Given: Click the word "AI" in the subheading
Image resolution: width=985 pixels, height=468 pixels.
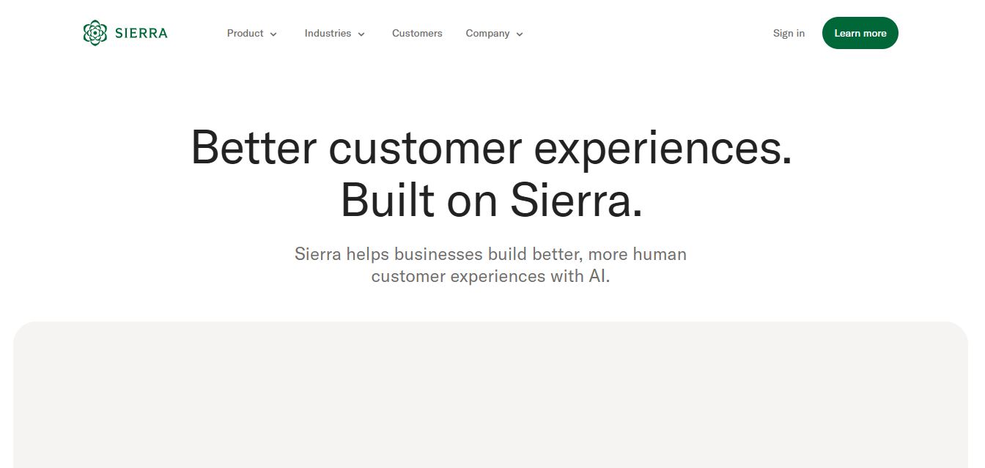Looking at the screenshot, I should 597,276.
